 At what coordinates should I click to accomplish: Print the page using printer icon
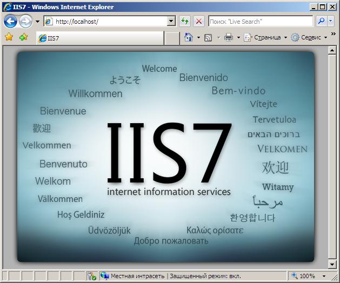pos(229,37)
